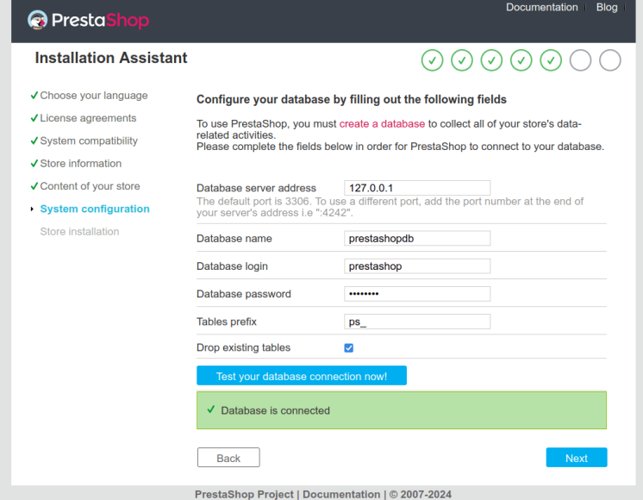Screen dimensions: 643x500
Task: Click the Database is connected message
Action: coord(275,410)
